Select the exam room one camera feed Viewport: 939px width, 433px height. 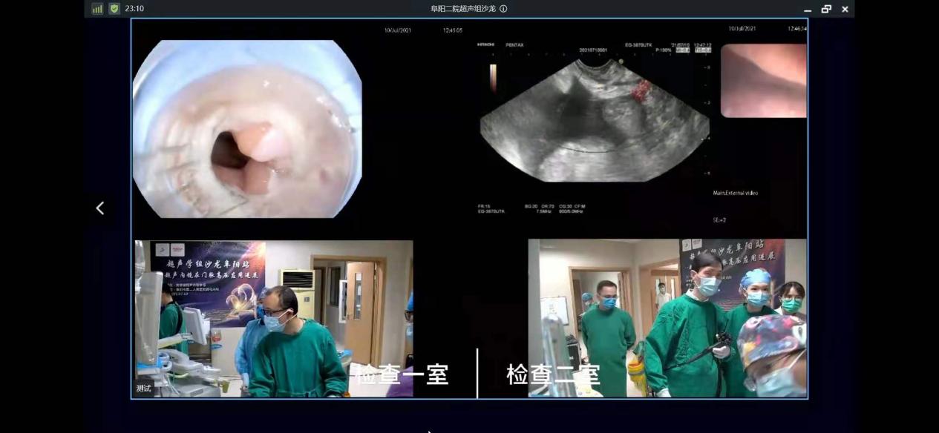pyautogui.click(x=273, y=318)
